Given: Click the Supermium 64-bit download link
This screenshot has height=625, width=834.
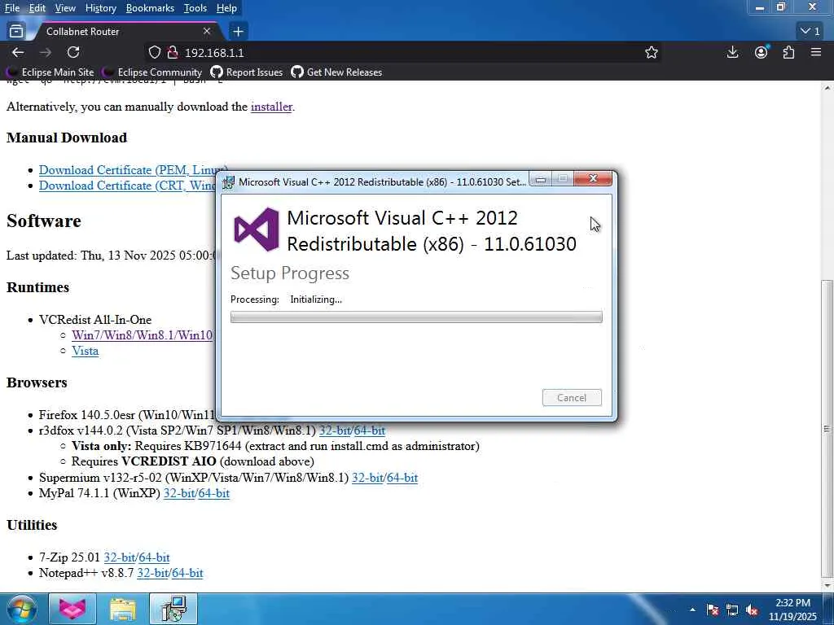Looking at the screenshot, I should click(x=402, y=478).
